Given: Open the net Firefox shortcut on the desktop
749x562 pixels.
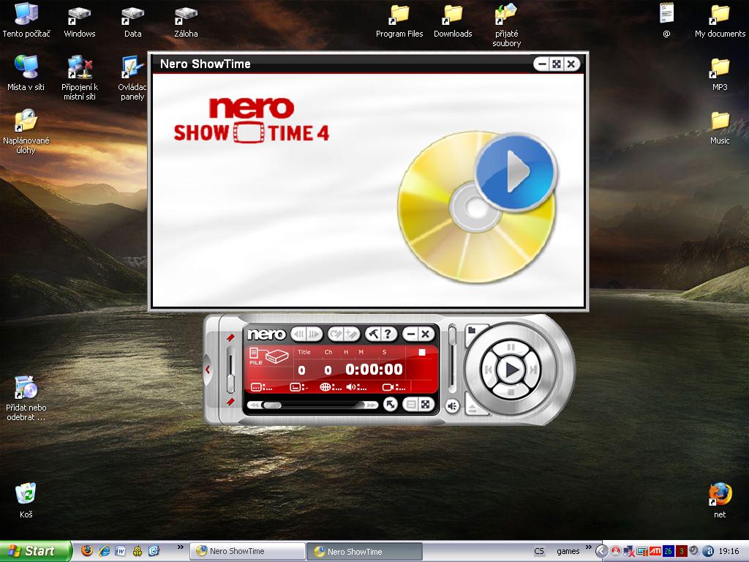Looking at the screenshot, I should 720,501.
